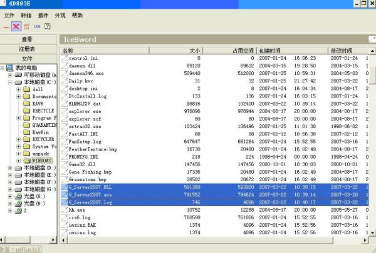Click the file icon of G_Server2007.DLL
376x253 pixels.
pyautogui.click(x=65, y=187)
